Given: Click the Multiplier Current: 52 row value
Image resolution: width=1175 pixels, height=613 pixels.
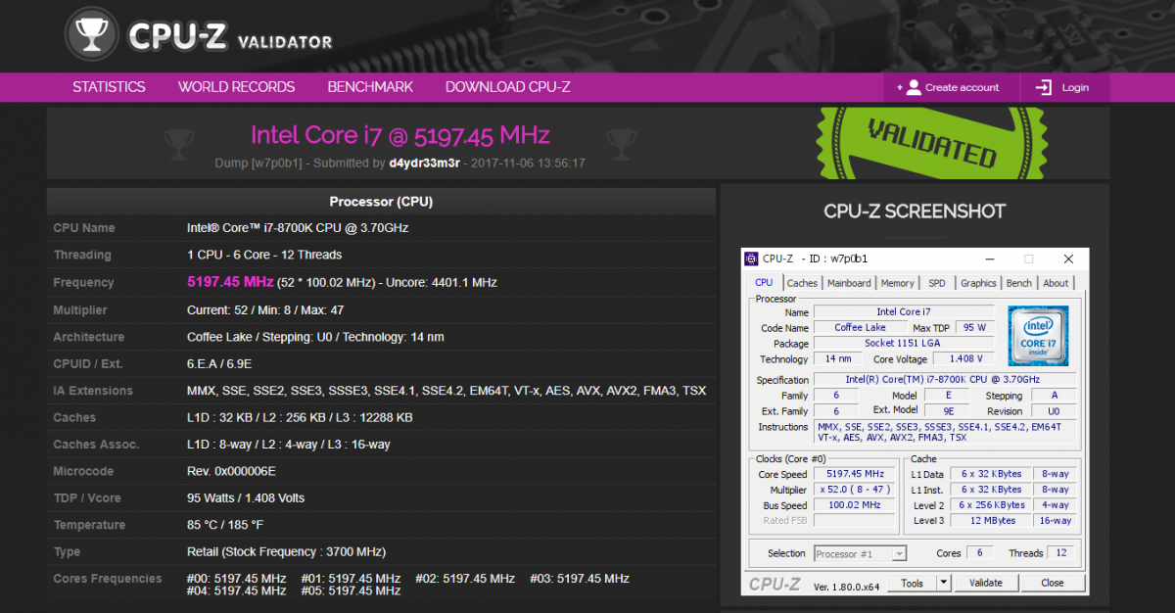Looking at the screenshot, I should tap(265, 309).
